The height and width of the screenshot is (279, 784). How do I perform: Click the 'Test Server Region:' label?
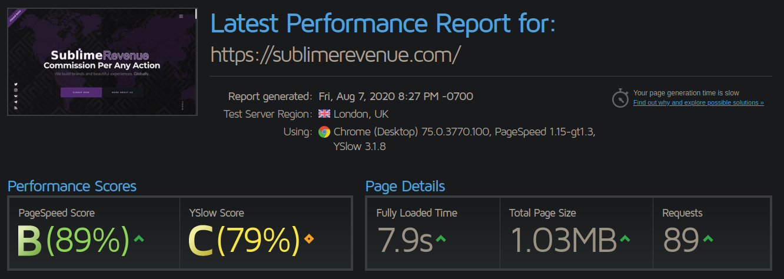[x=268, y=114]
